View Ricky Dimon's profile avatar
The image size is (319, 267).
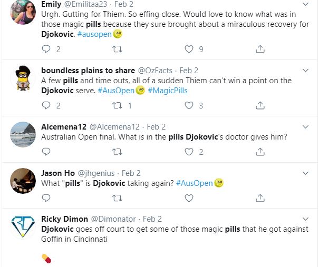coord(23,227)
